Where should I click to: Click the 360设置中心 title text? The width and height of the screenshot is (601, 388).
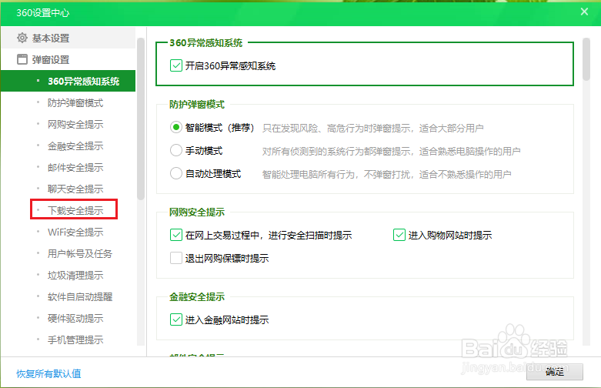point(43,12)
